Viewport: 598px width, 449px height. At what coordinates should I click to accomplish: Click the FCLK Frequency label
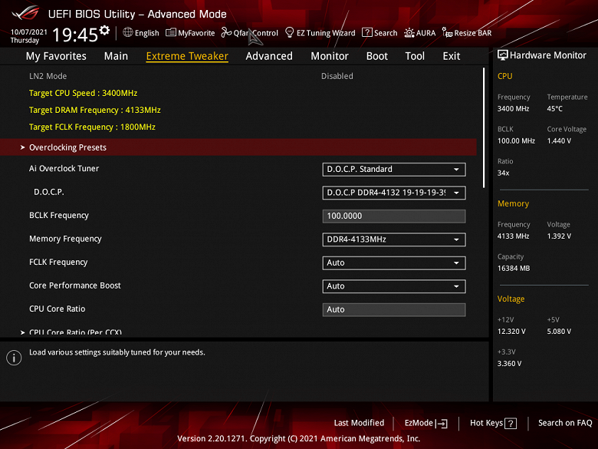[x=58, y=262]
